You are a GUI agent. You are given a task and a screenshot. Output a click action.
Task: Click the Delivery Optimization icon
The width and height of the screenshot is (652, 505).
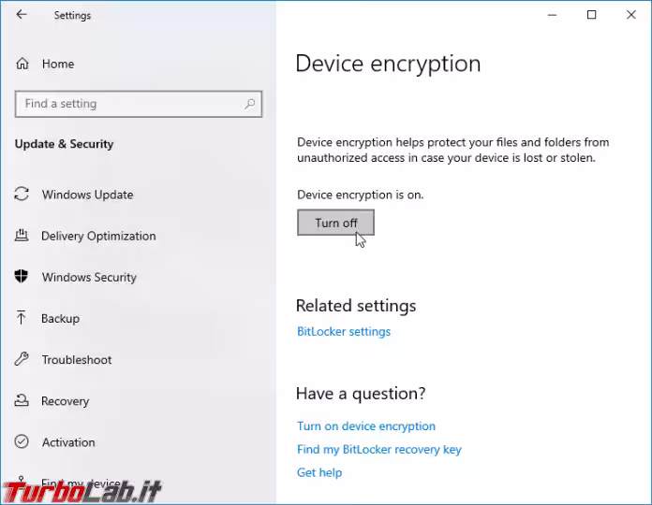click(22, 236)
